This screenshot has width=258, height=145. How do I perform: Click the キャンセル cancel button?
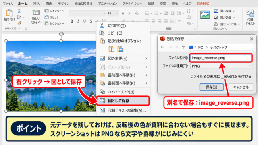241,87
